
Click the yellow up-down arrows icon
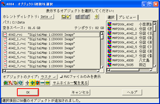(96, 17)
